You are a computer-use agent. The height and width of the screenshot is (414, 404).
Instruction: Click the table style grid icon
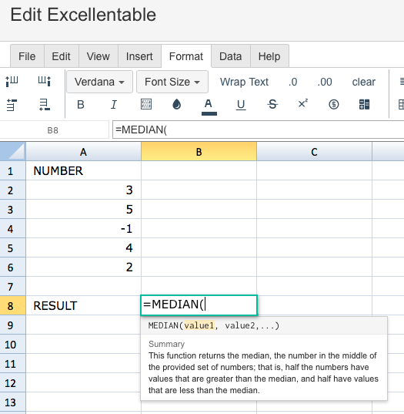tap(364, 104)
